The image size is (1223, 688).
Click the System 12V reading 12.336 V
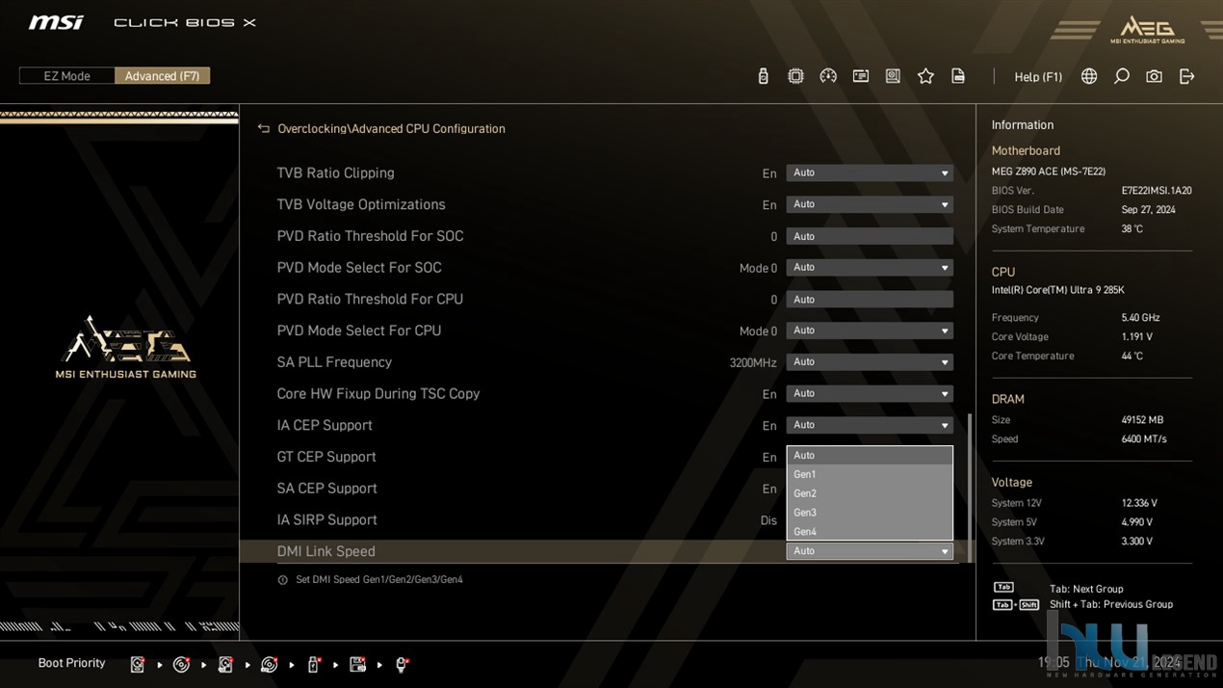tap(1139, 503)
